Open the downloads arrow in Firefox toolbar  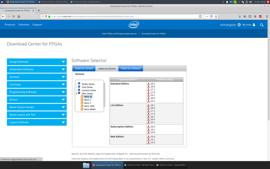click(240, 16)
